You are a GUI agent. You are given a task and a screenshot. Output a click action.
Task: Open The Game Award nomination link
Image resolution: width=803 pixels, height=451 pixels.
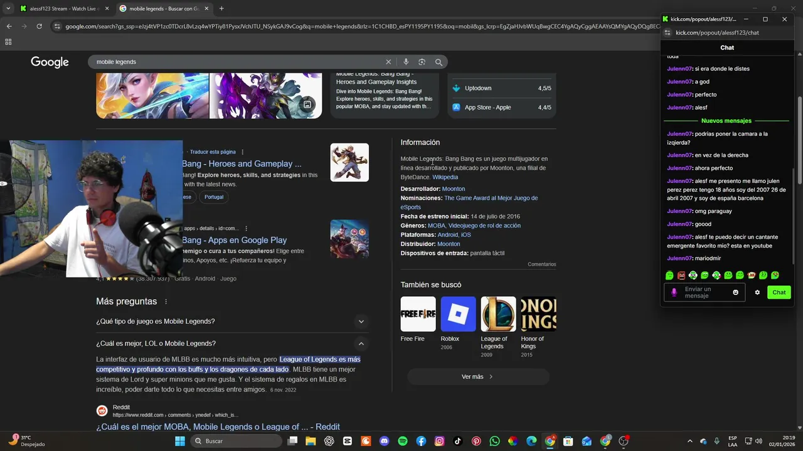tap(469, 202)
